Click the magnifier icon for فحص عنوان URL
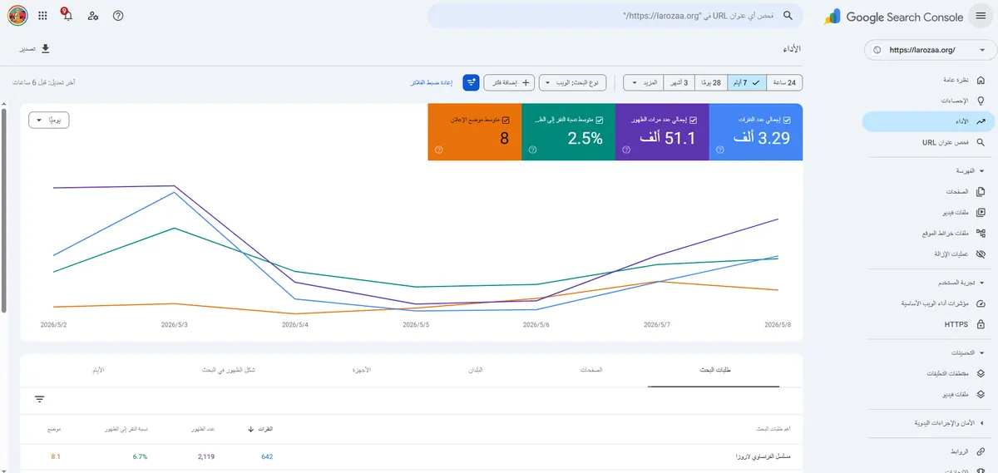Viewport: 998px width, 473px height. click(981, 142)
